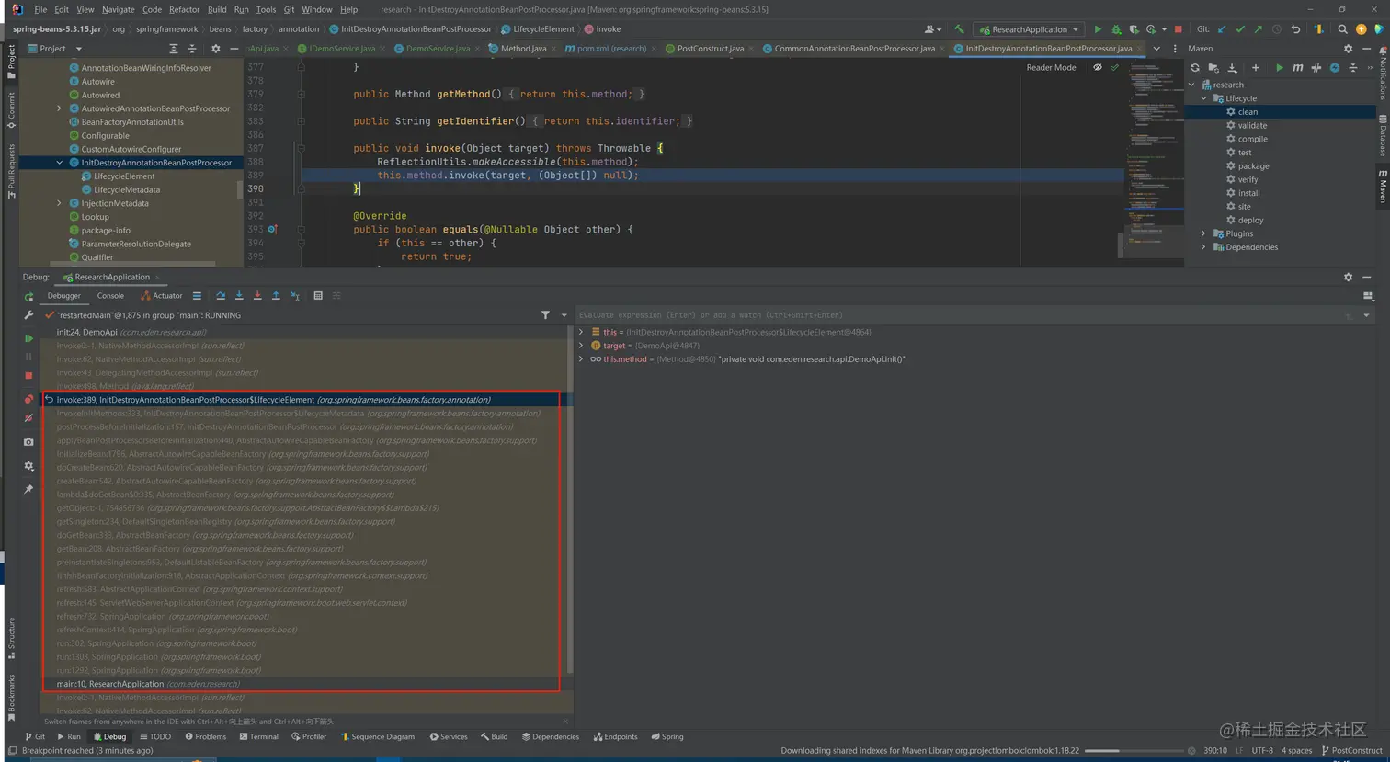Stop the debug session with the red square
Viewport: 1390px width, 762px height.
click(28, 376)
